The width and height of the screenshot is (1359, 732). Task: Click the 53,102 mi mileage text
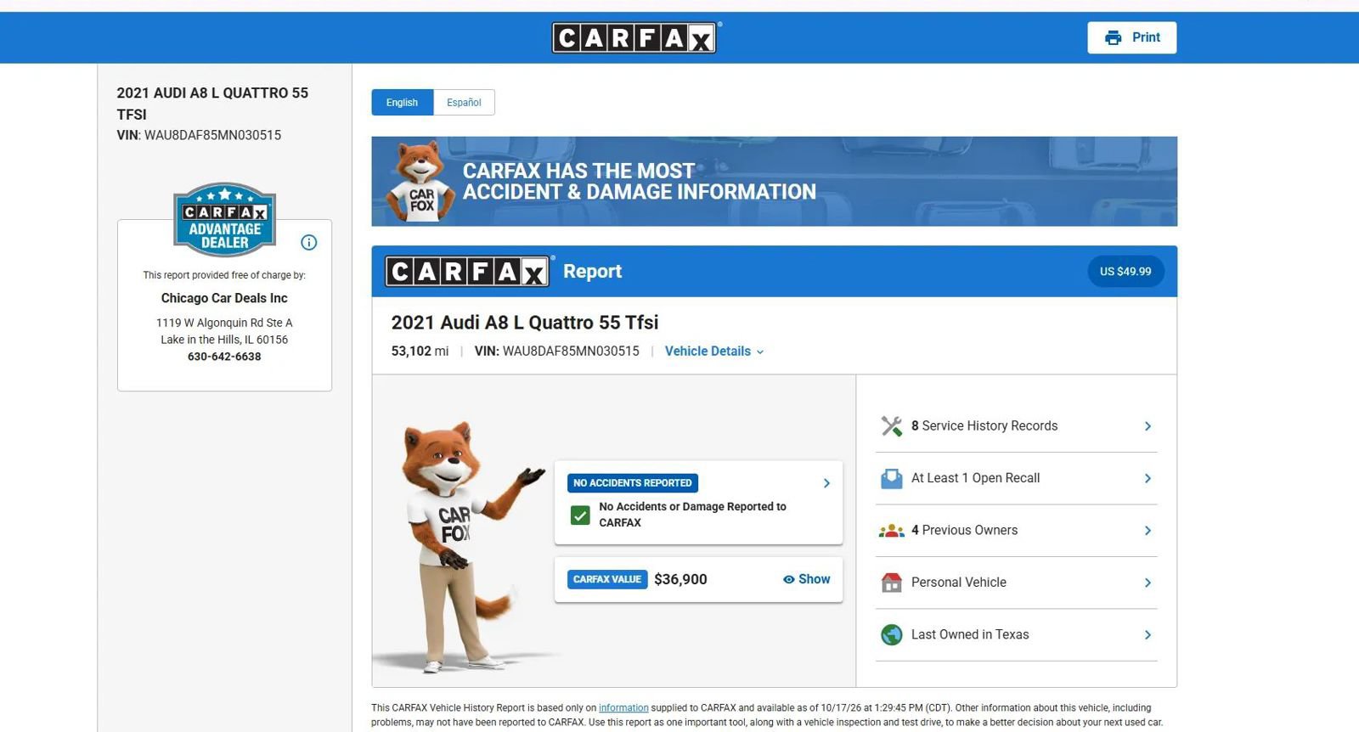[x=420, y=351]
